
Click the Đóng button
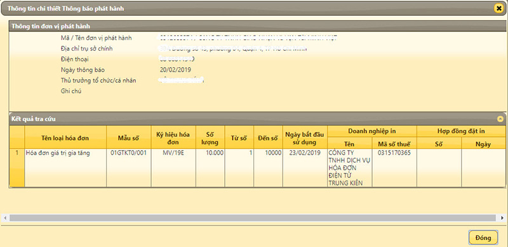click(x=483, y=237)
